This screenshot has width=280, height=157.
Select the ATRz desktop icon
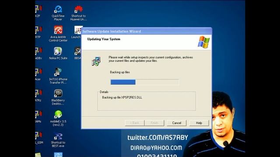[x=38, y=96]
